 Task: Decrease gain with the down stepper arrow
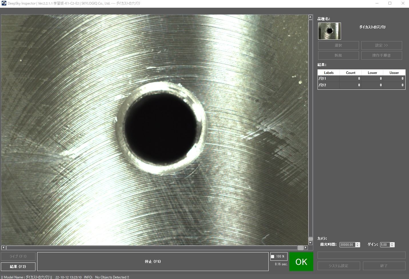pyautogui.click(x=392, y=246)
